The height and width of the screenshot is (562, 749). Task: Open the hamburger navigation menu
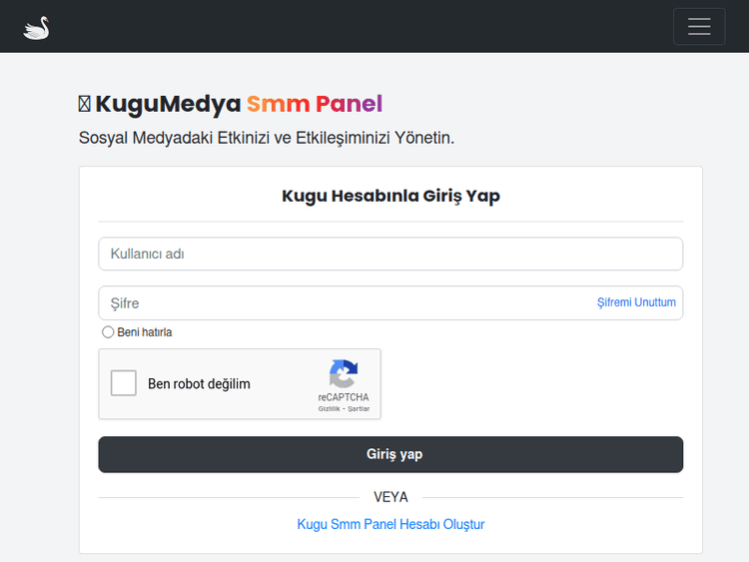699,26
